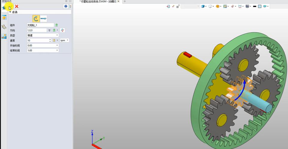
Task: Reverse direction with the flip arrows icon
Action: (x=62, y=30)
